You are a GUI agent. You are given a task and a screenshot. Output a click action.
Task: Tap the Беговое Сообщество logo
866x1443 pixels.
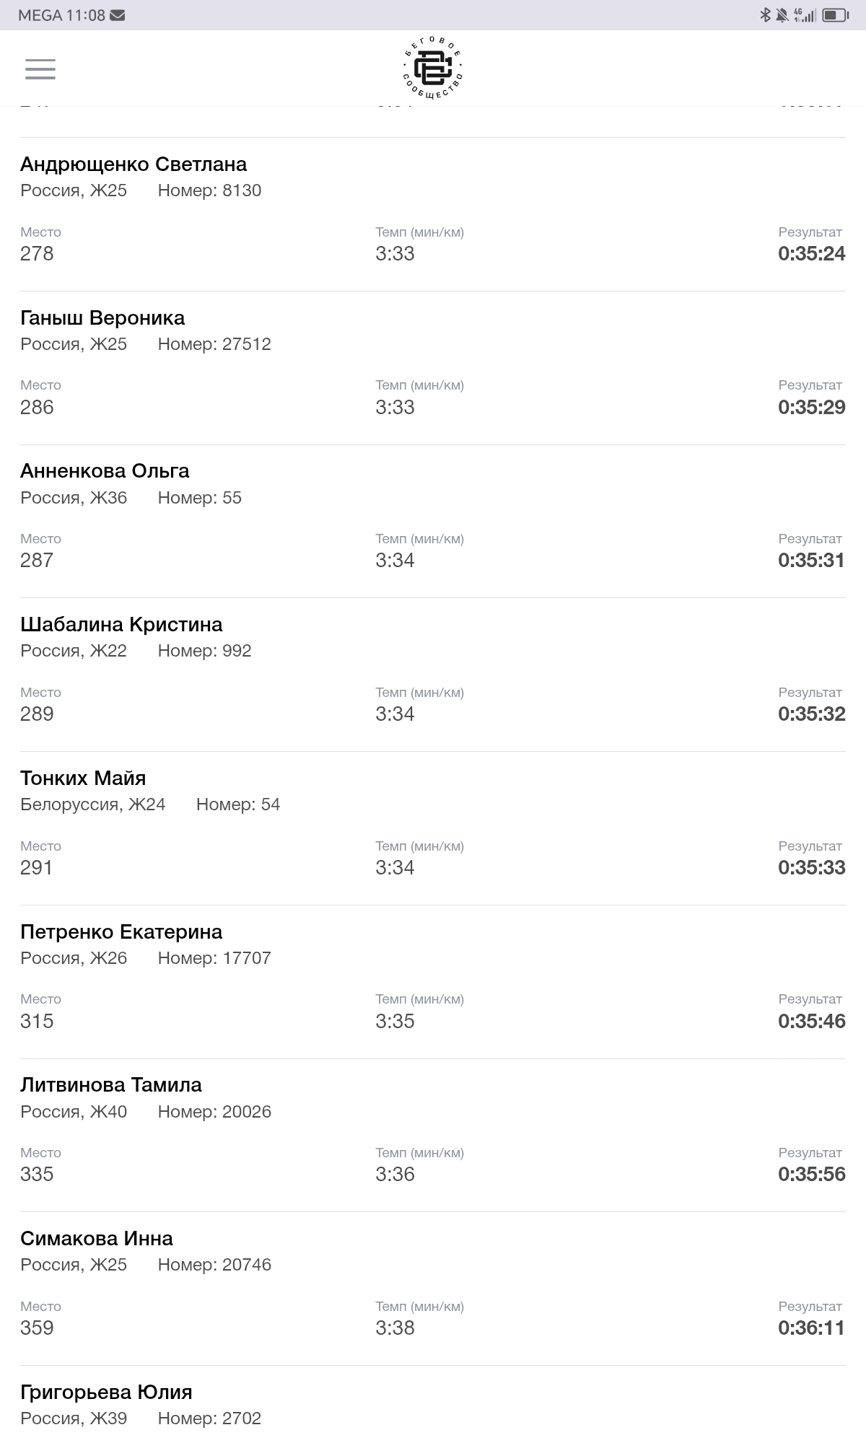point(432,69)
